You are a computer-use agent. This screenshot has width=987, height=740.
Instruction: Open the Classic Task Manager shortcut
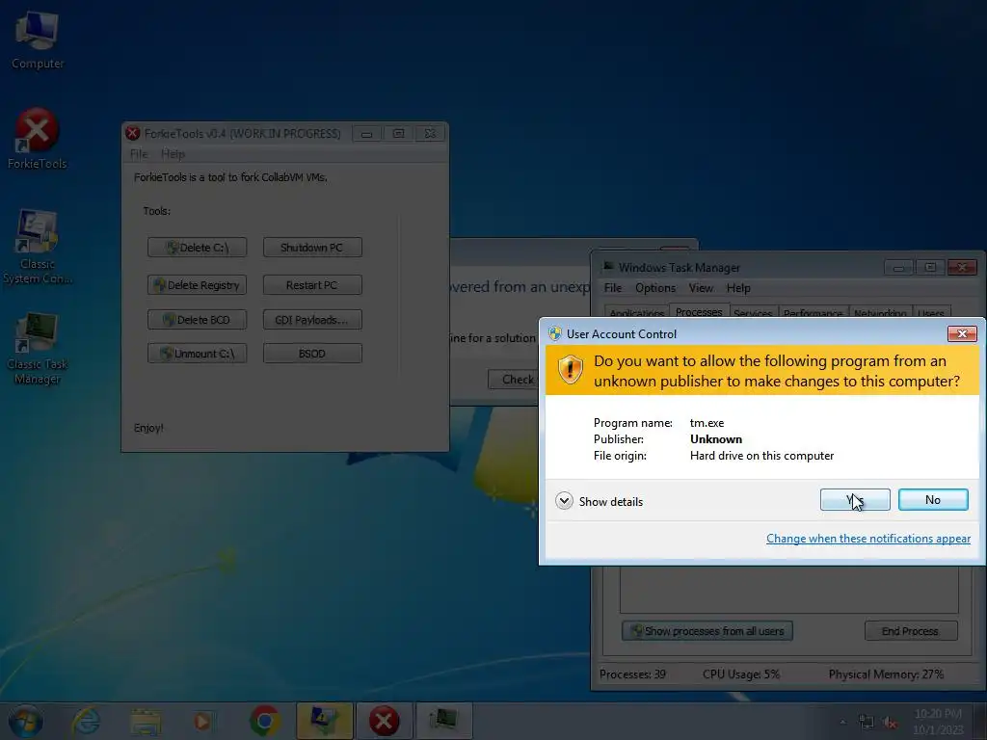click(x=38, y=348)
